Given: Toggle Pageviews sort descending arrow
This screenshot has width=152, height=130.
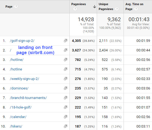Looking at the screenshot, I should [95, 7].
